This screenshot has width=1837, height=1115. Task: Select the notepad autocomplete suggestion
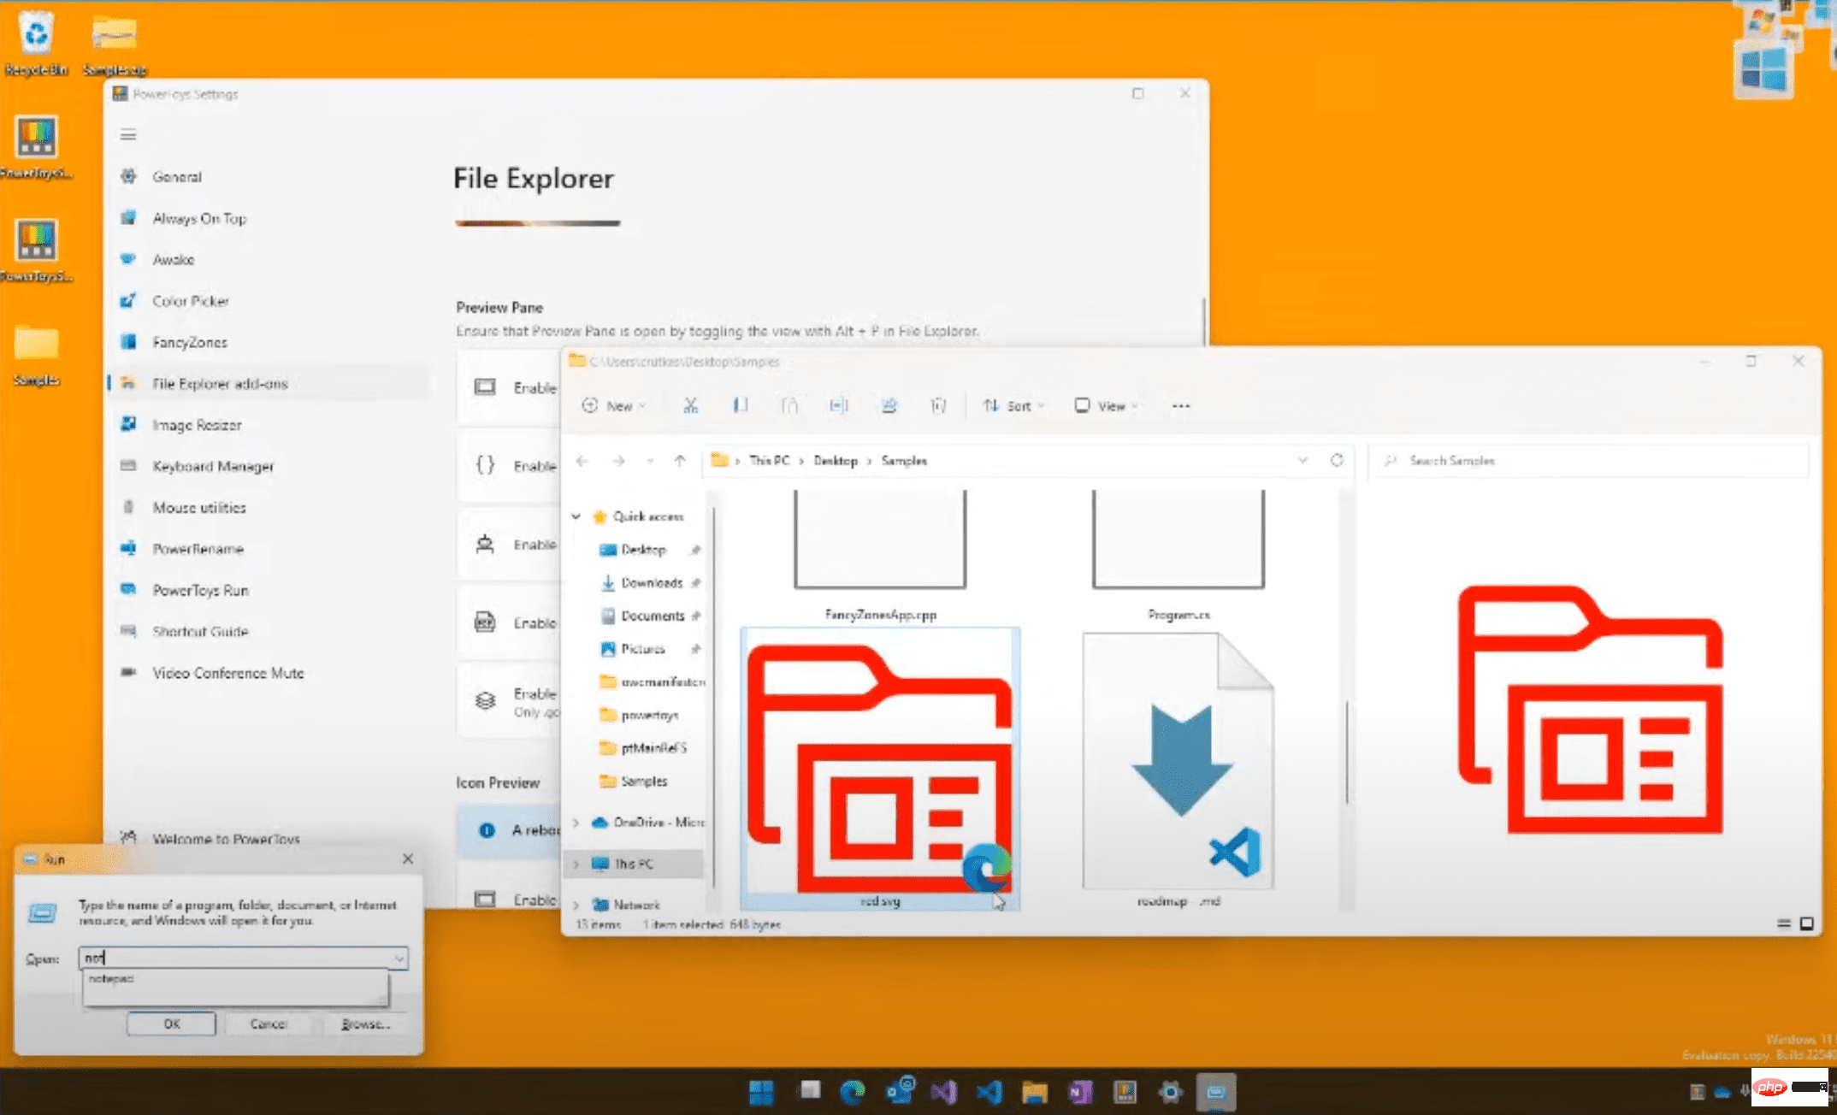tap(111, 979)
